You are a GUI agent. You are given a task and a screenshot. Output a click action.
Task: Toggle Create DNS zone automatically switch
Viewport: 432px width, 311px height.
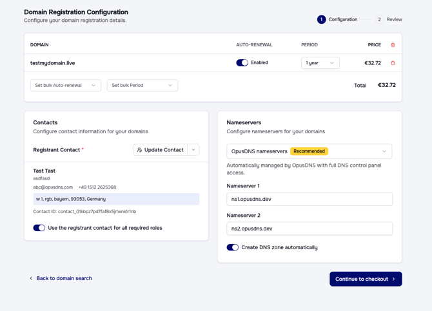[233, 247]
